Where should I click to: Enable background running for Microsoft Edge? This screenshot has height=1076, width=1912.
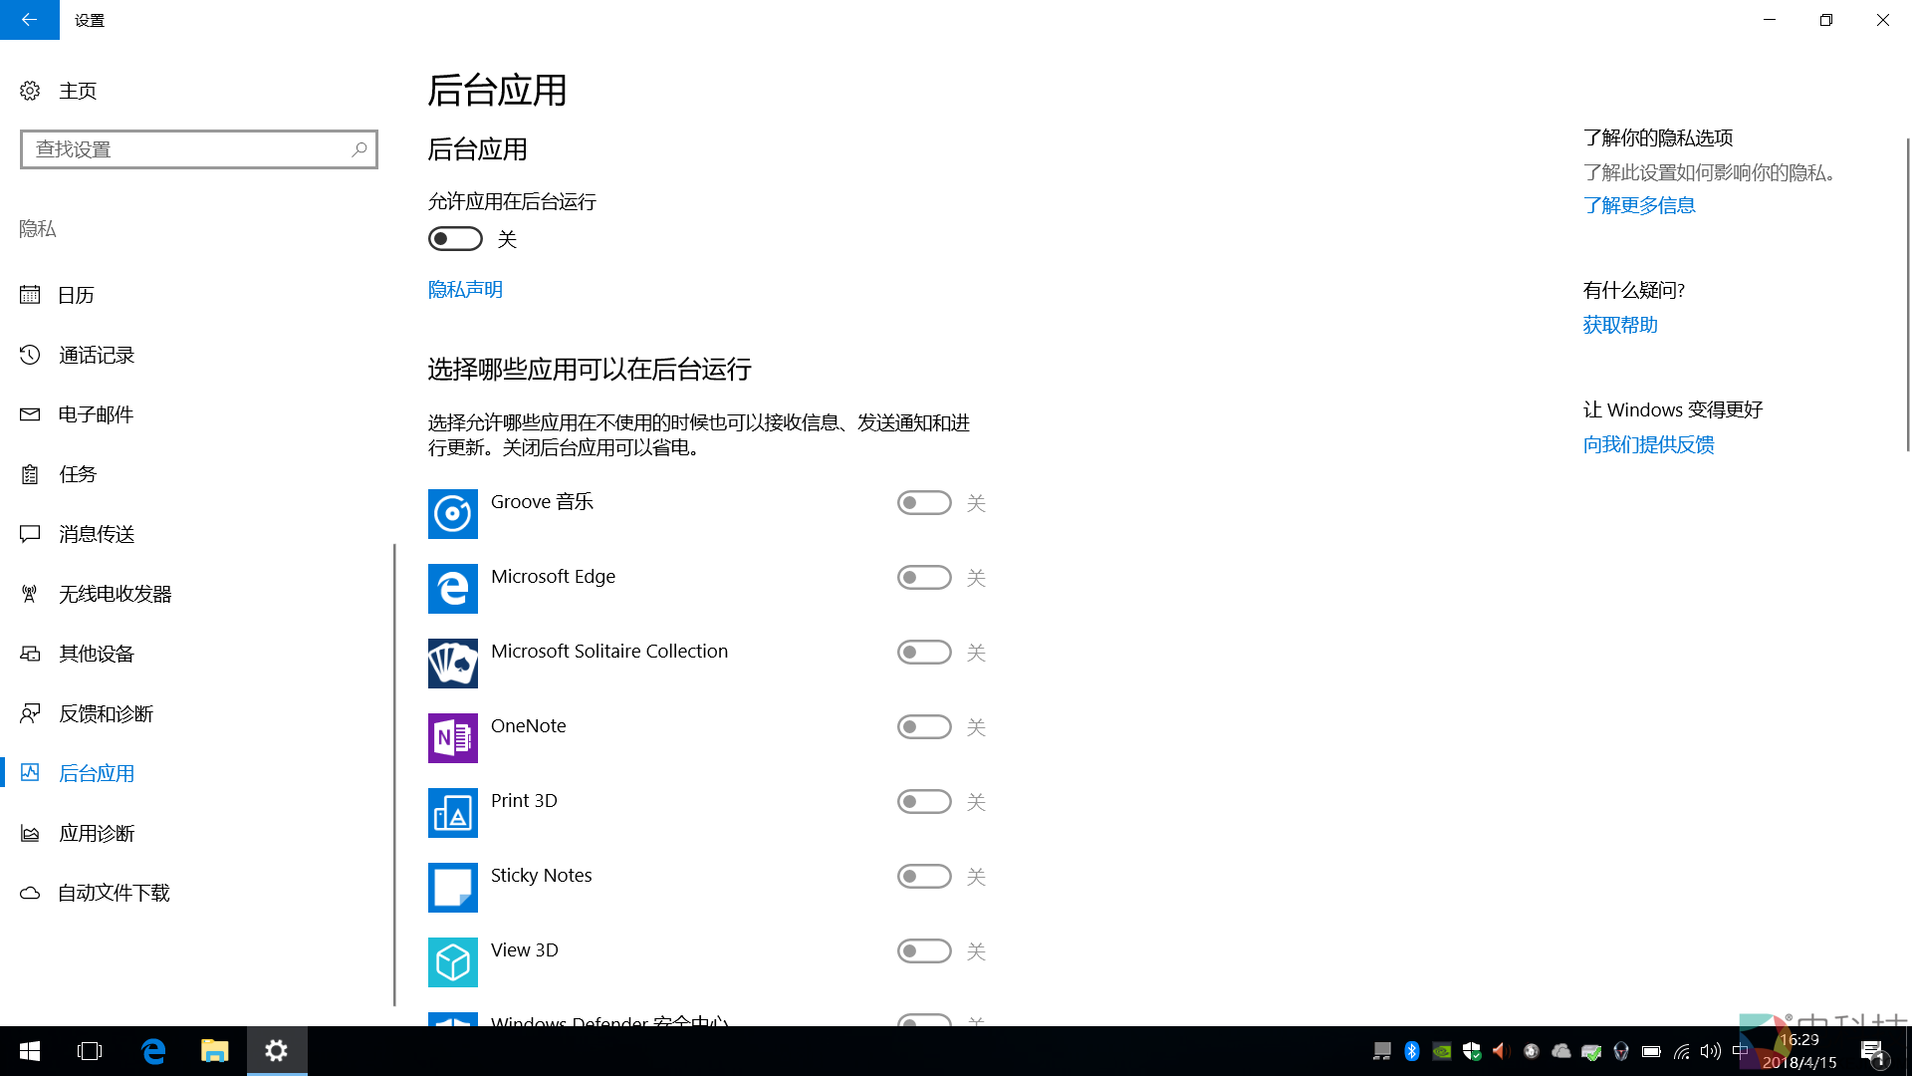point(923,578)
